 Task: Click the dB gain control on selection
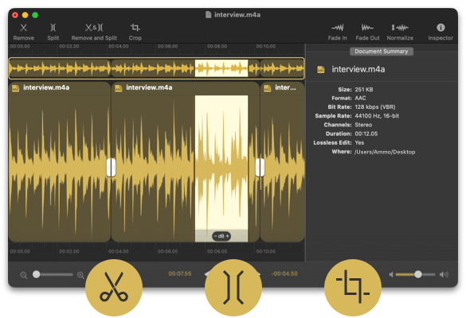coord(221,236)
